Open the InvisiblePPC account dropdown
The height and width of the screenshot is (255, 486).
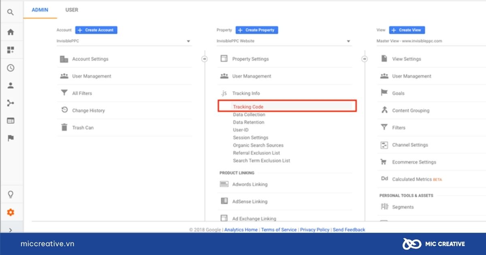(x=124, y=41)
